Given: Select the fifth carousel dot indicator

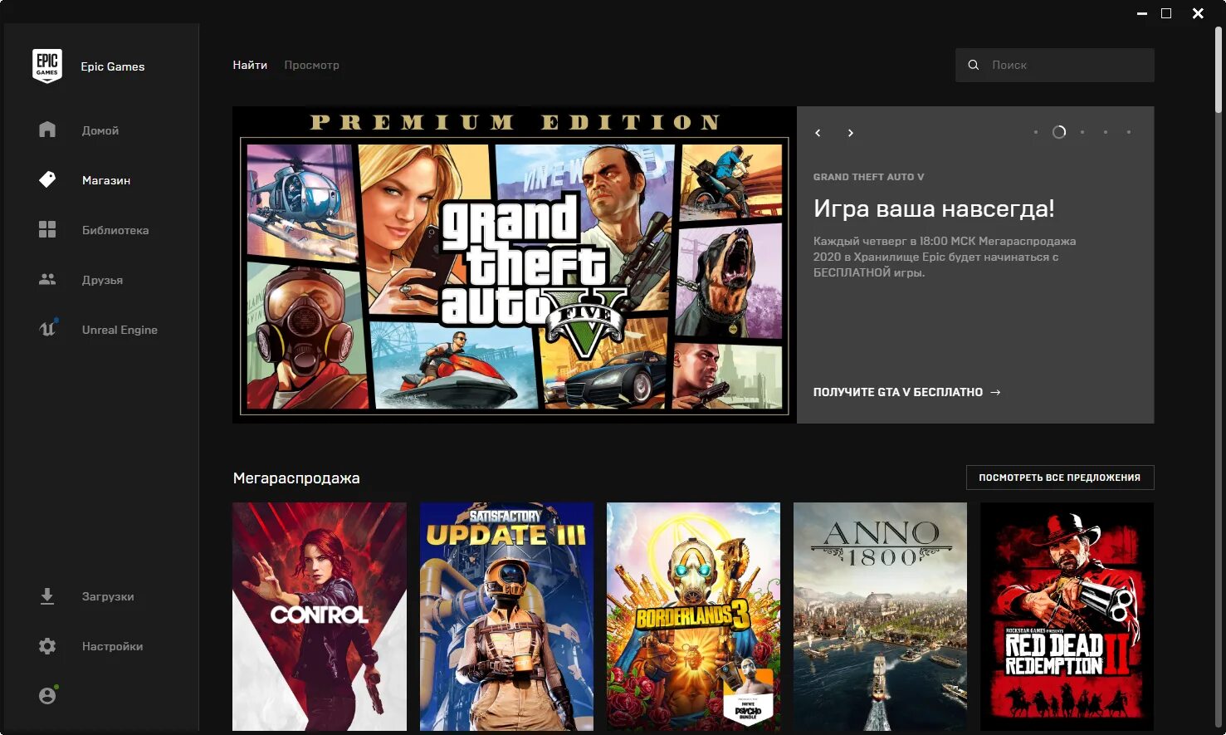Looking at the screenshot, I should [x=1129, y=132].
